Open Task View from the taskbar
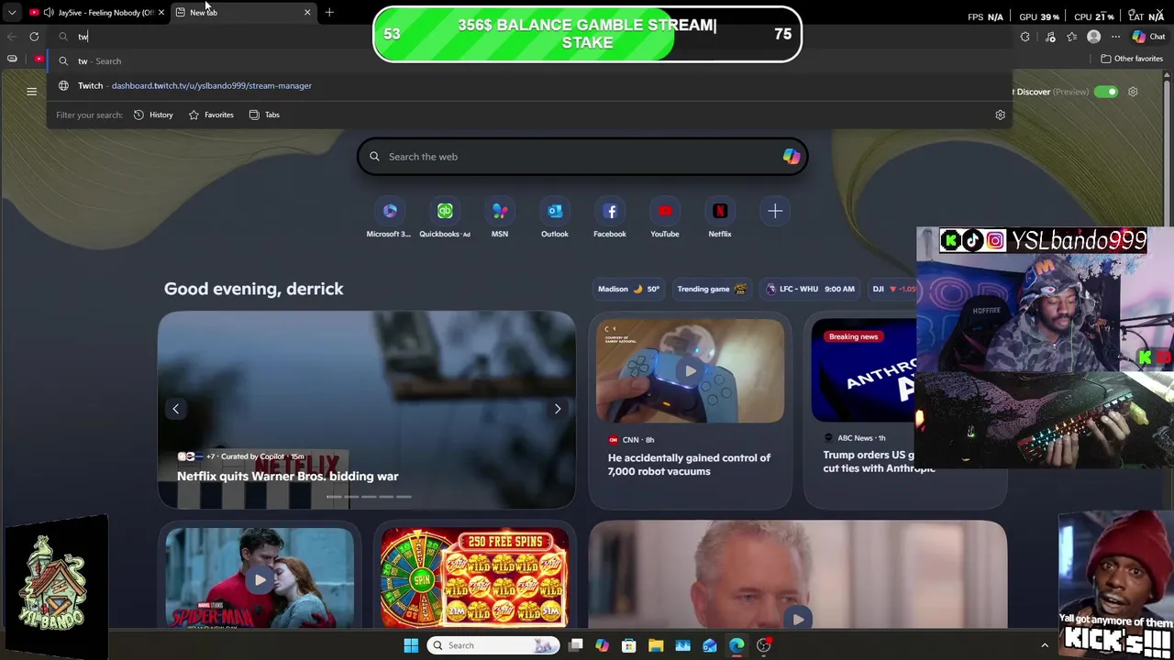1174x660 pixels. click(575, 645)
